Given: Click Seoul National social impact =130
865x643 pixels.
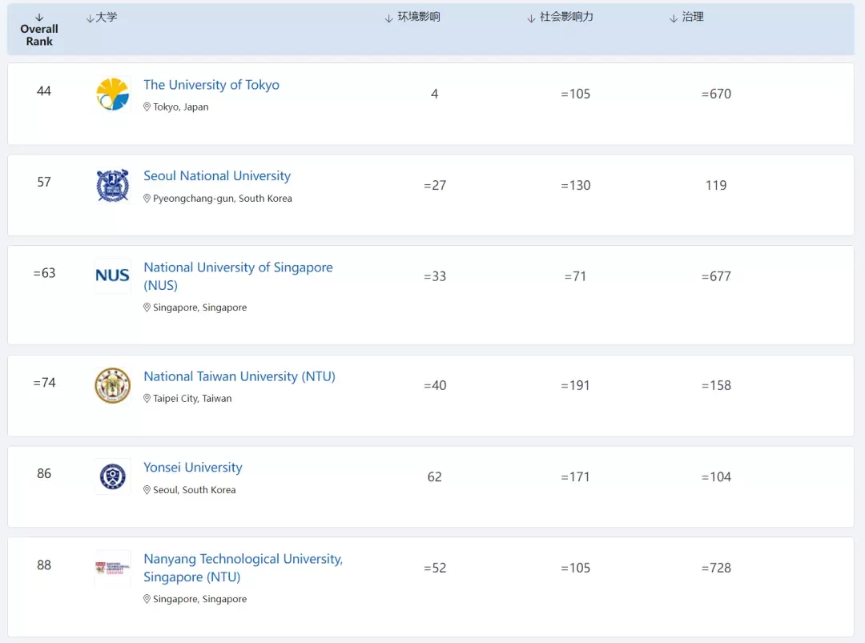Looking at the screenshot, I should pos(575,185).
